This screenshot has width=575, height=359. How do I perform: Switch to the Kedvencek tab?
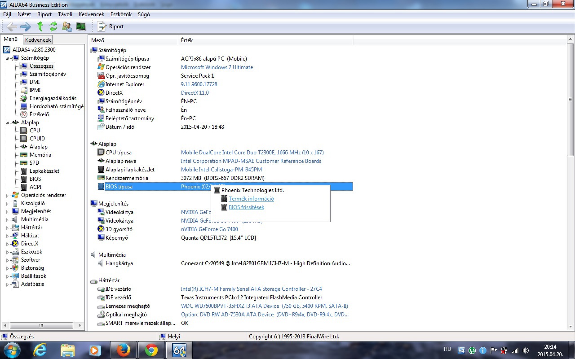click(38, 40)
